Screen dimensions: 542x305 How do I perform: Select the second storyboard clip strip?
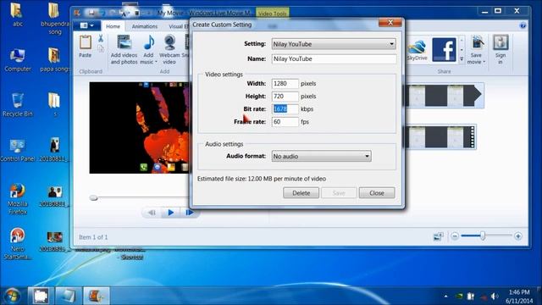[440, 137]
